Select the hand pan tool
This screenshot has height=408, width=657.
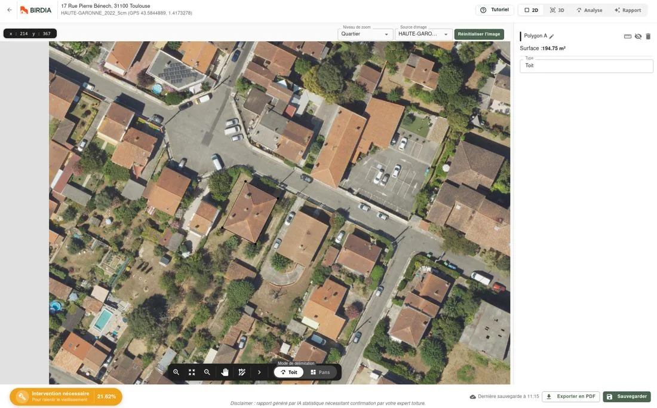click(225, 372)
